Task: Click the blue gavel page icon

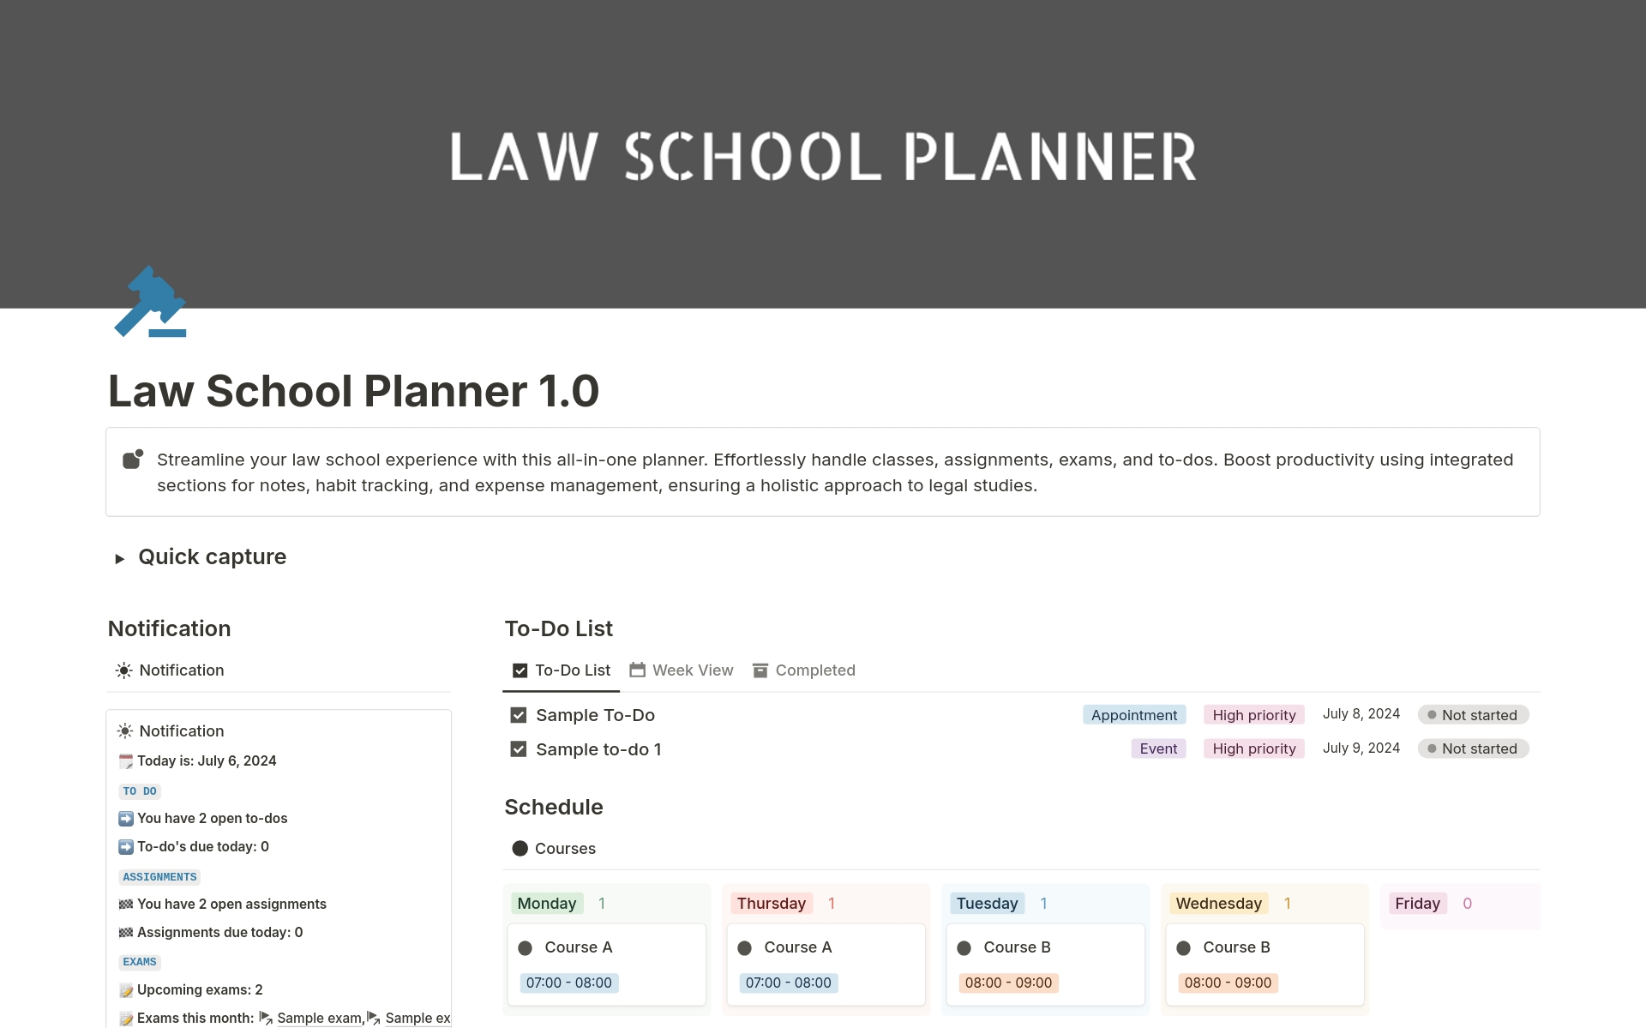Action: click(x=151, y=302)
